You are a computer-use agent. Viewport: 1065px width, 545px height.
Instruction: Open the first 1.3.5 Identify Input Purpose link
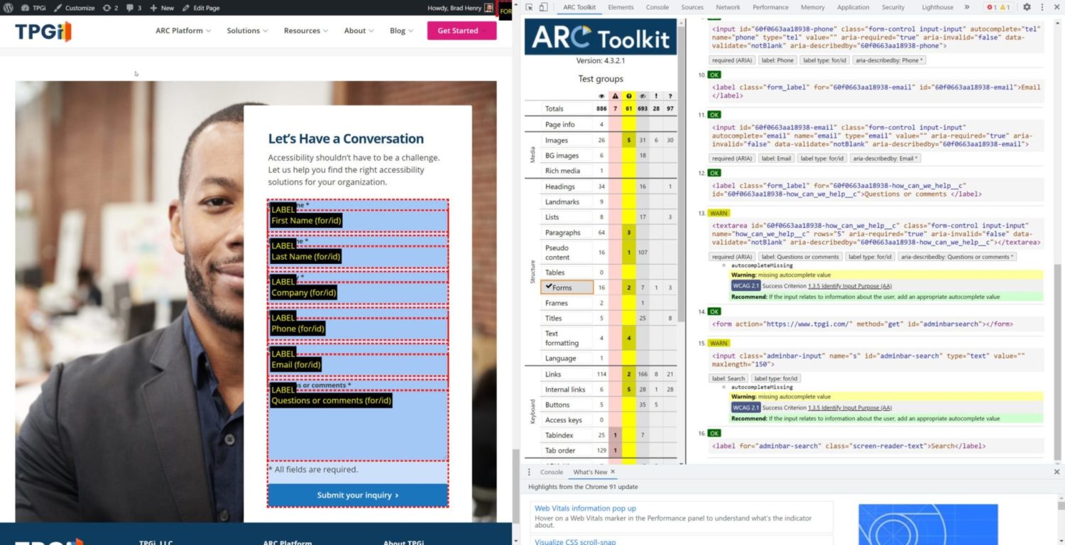[849, 286]
